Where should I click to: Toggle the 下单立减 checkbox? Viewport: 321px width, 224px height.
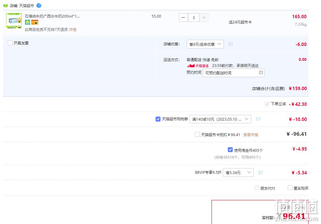click(267, 104)
